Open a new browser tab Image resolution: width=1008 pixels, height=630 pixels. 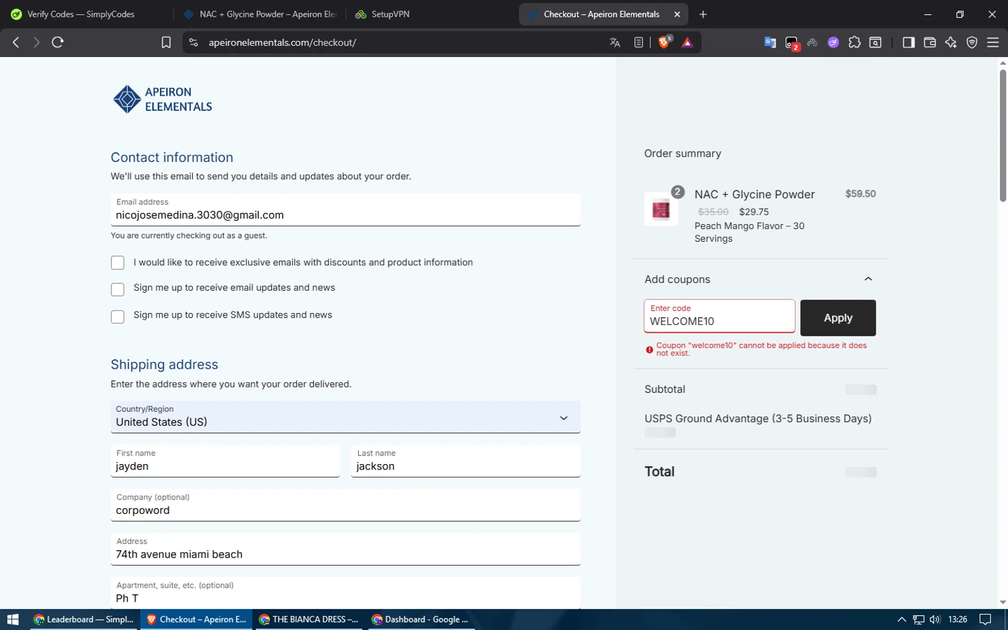pos(703,14)
